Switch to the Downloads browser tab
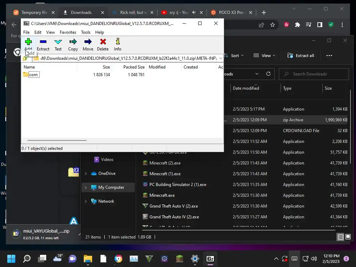This screenshot has width=356, height=267. pos(81,13)
